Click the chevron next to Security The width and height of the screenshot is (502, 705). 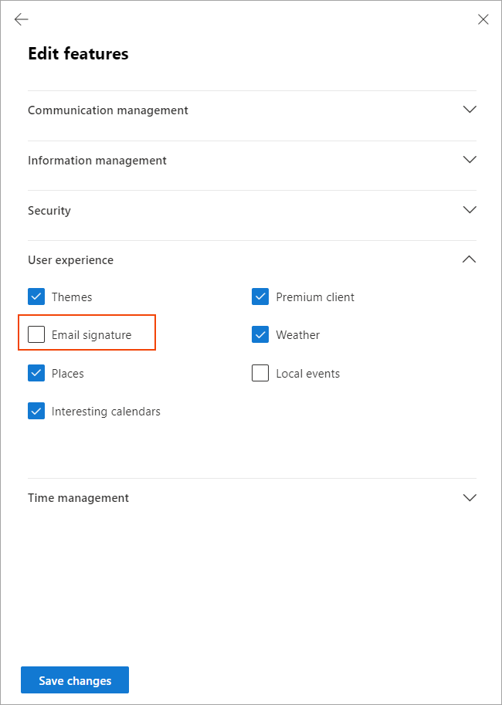pyautogui.click(x=470, y=209)
